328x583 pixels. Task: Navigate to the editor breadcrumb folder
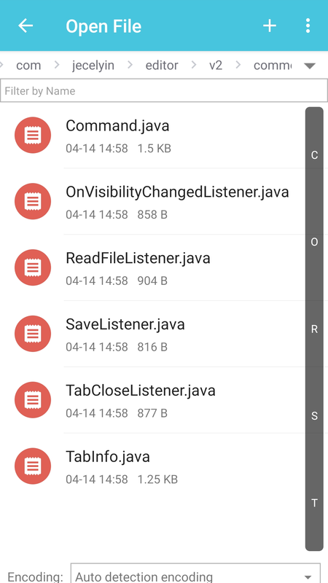[x=162, y=66]
